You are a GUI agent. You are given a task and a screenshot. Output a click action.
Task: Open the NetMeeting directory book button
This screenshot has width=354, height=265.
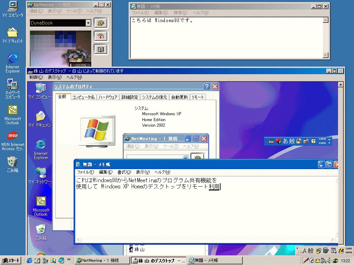point(101,49)
